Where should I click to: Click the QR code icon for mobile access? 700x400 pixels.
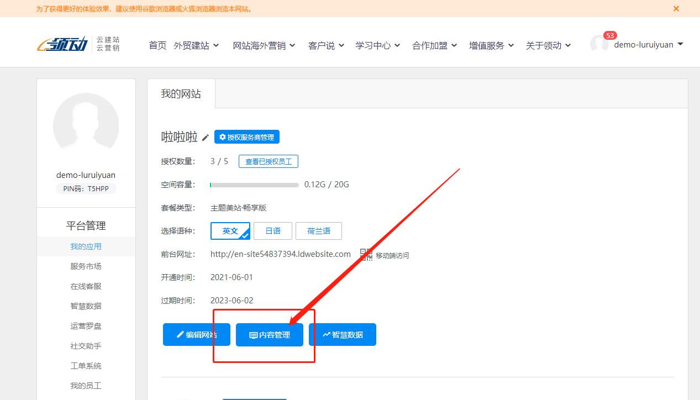(x=366, y=255)
